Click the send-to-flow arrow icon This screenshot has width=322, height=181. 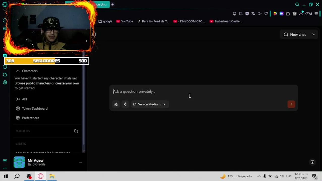tap(260, 14)
